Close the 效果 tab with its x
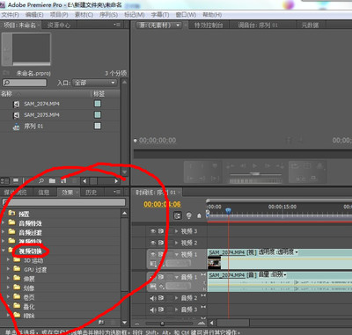The height and width of the screenshot is (335, 352). tap(77, 193)
